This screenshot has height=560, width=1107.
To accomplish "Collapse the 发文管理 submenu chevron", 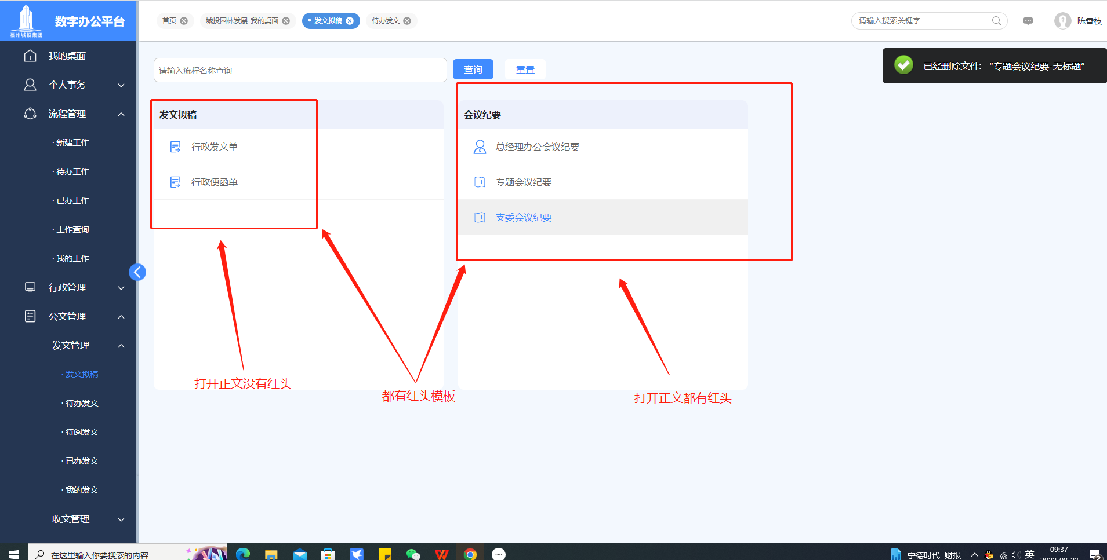I will (x=121, y=346).
